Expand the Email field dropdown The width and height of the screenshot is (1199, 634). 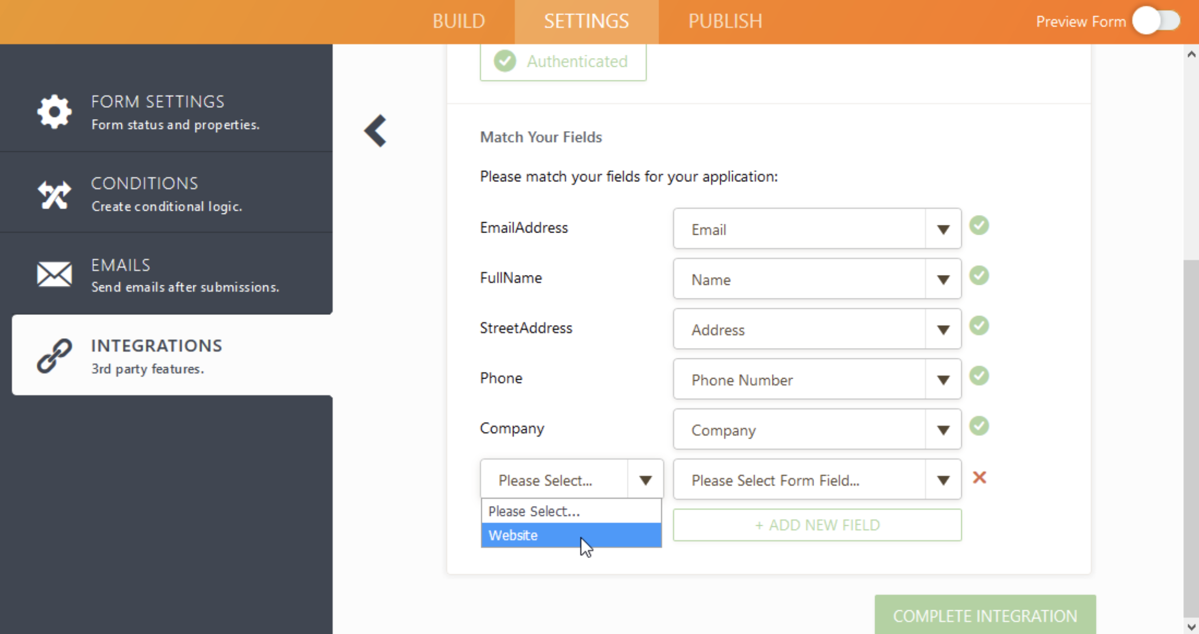click(943, 229)
